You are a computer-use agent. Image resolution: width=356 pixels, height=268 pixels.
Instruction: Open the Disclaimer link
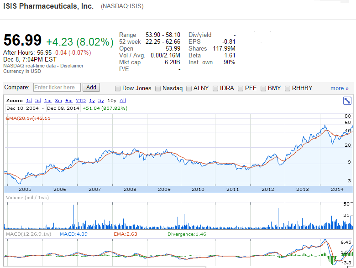(72, 66)
